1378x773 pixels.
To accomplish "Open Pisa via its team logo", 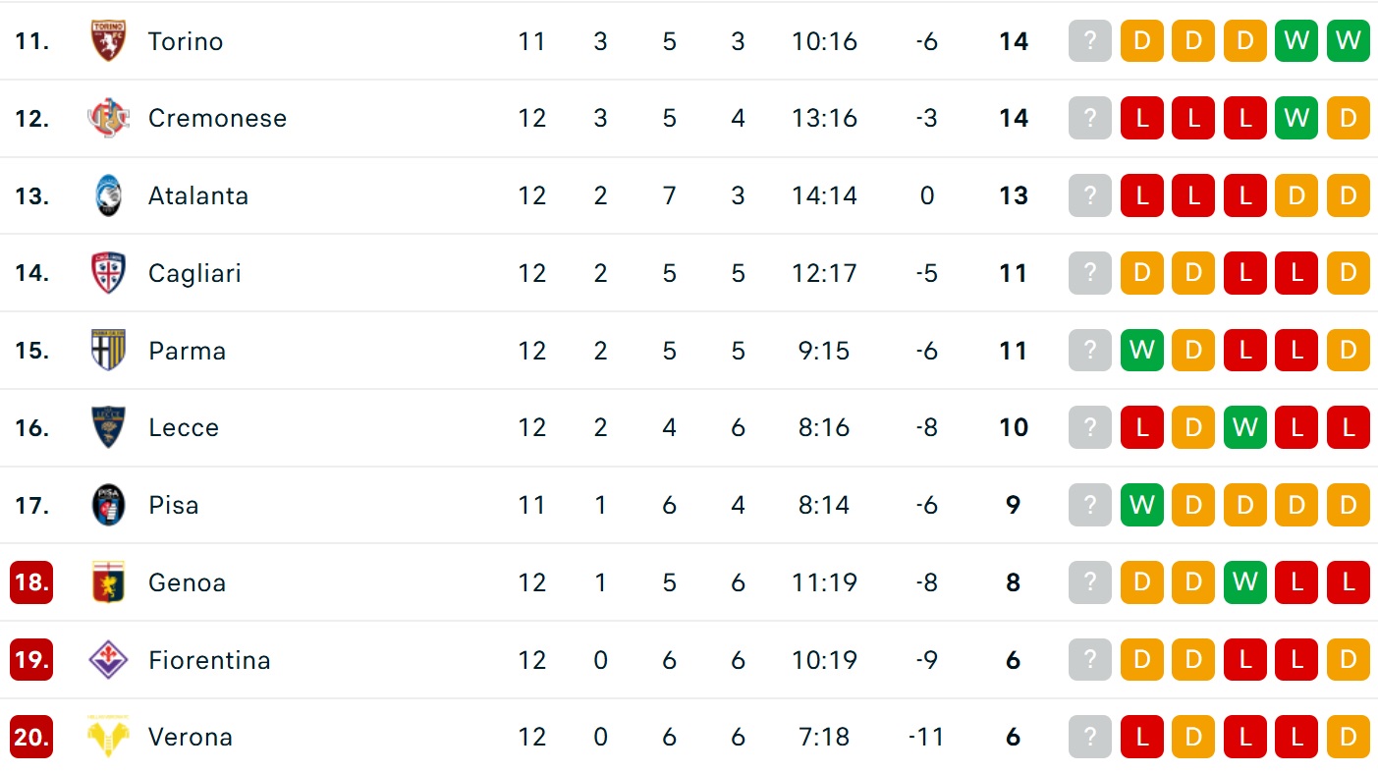I will 108,505.
